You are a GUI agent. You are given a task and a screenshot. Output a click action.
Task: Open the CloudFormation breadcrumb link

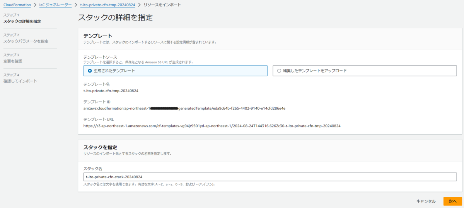click(18, 4)
